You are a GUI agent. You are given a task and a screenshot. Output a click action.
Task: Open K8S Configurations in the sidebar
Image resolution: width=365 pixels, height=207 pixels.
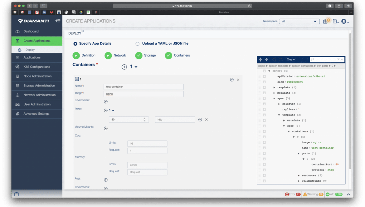point(37,67)
